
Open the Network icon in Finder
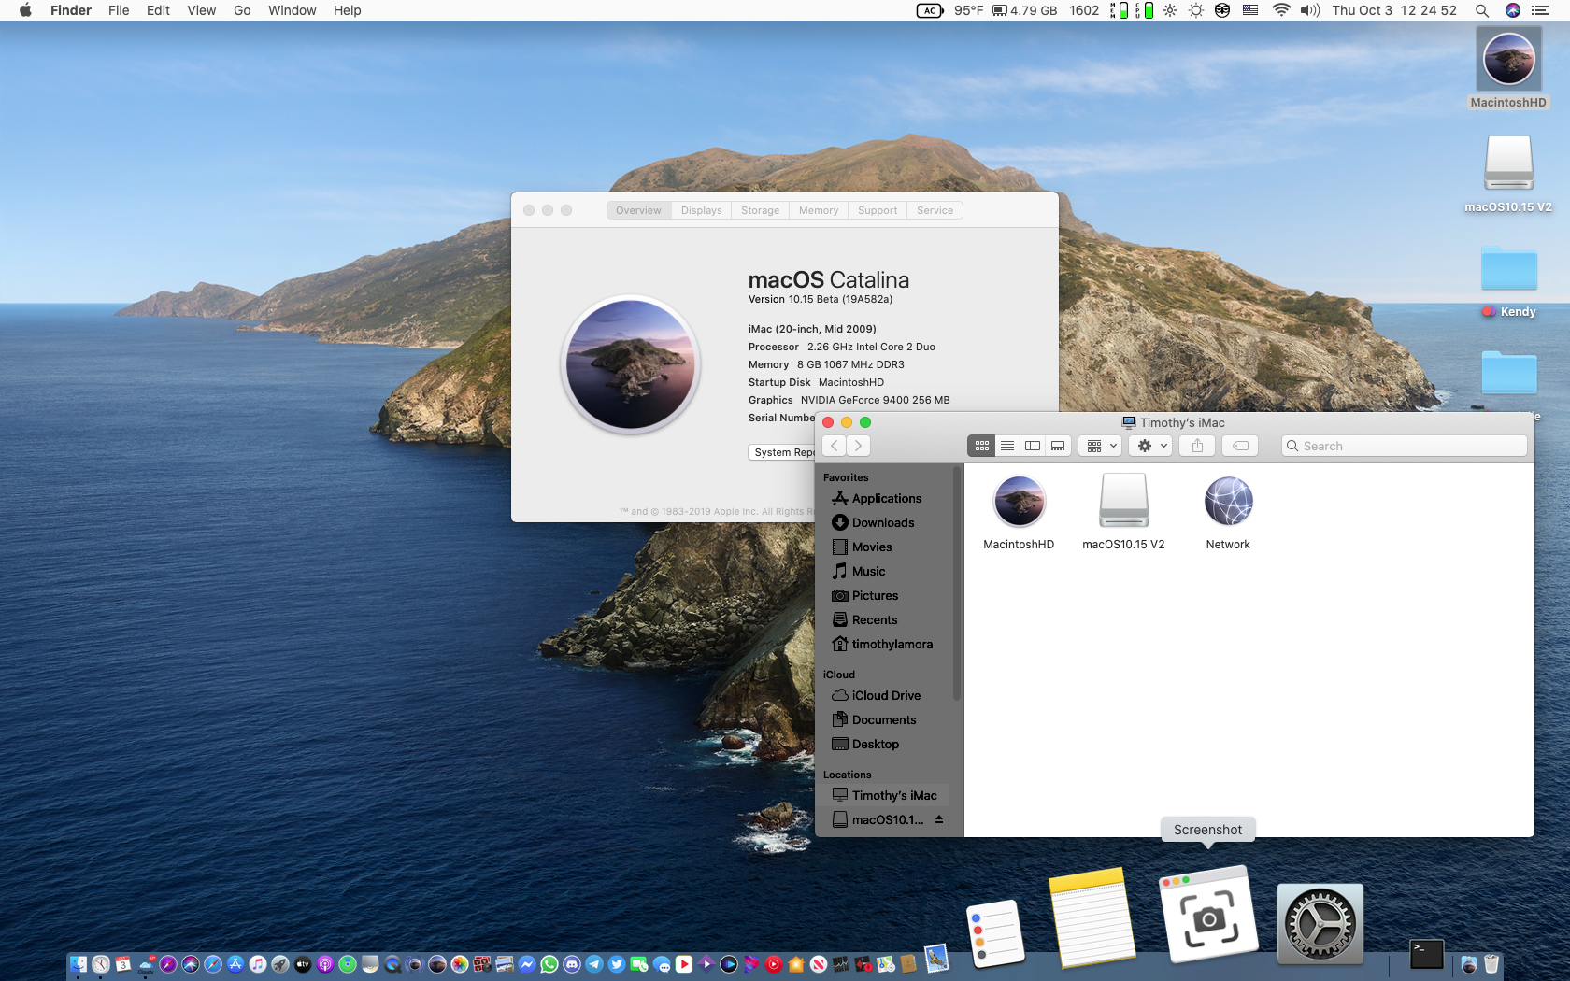click(1228, 503)
